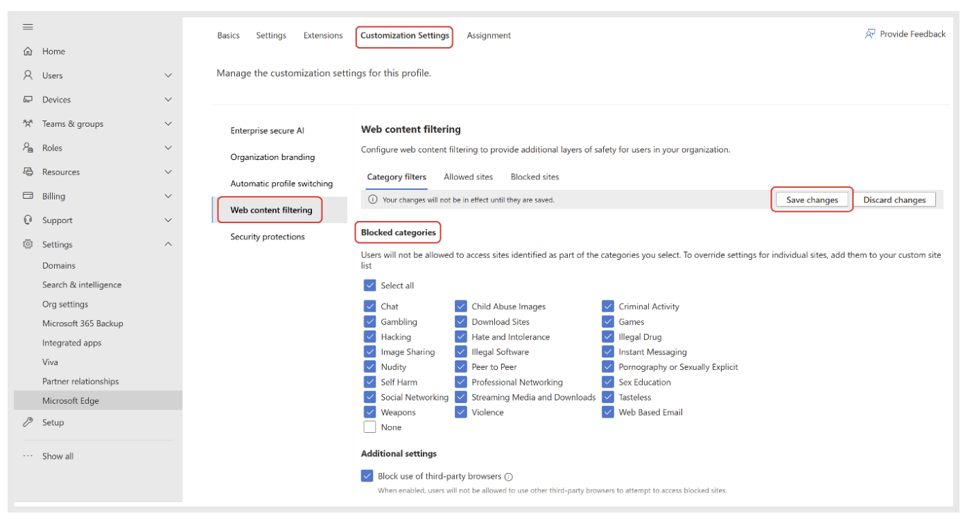Viewport: 965px width, 523px height.
Task: Select Security protections from the settings list
Action: pos(268,236)
